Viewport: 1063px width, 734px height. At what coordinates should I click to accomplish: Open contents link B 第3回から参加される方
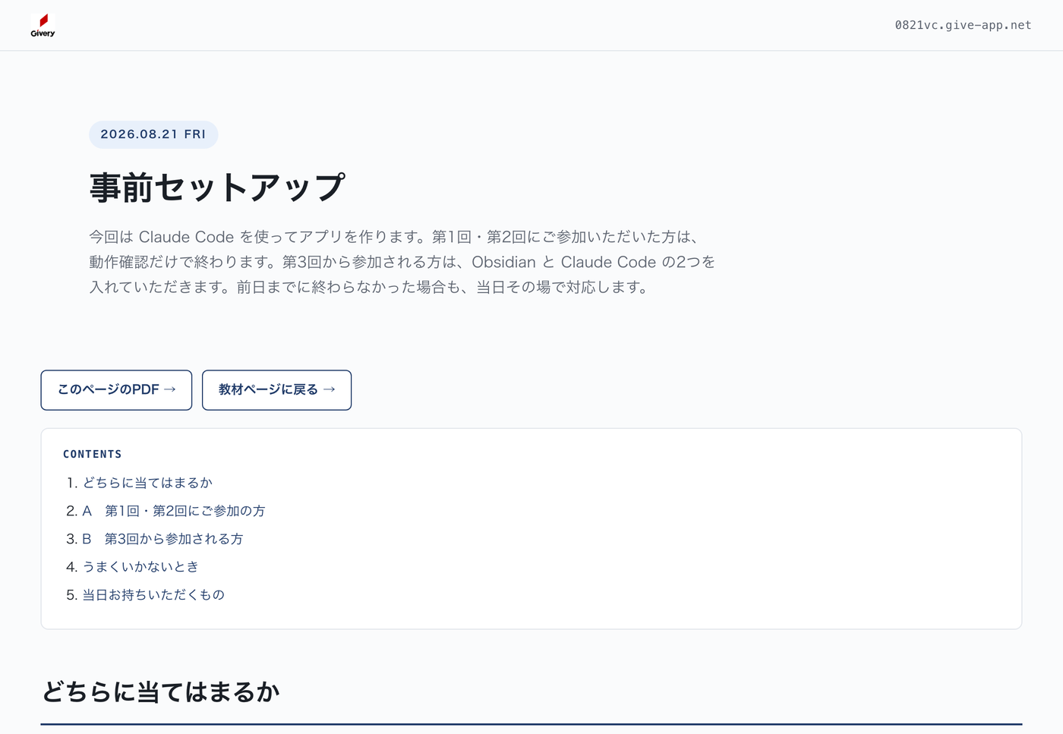pyautogui.click(x=162, y=539)
